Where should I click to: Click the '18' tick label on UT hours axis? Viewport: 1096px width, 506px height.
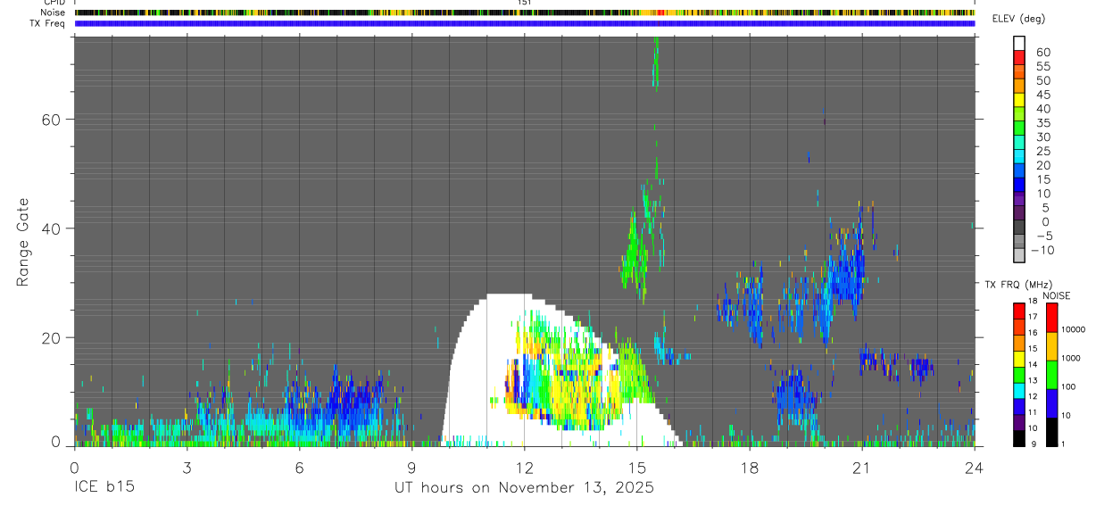coord(749,468)
